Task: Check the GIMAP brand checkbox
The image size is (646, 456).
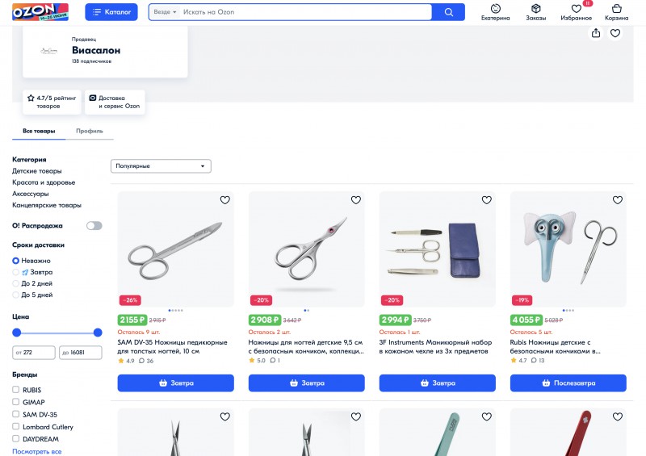Action: click(15, 402)
